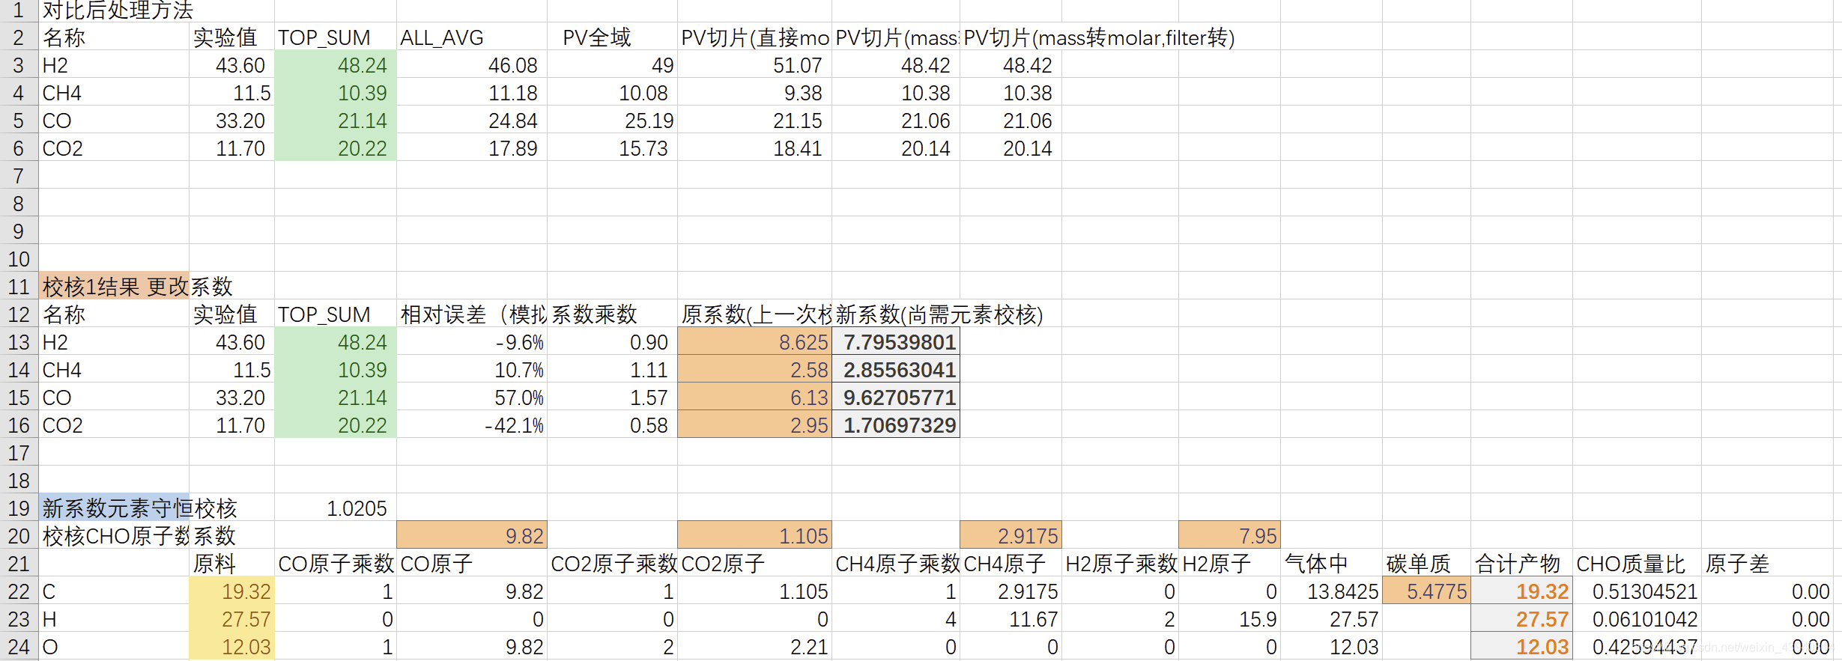Select orange cell 6.13
The height and width of the screenshot is (661, 1842).
click(x=754, y=397)
